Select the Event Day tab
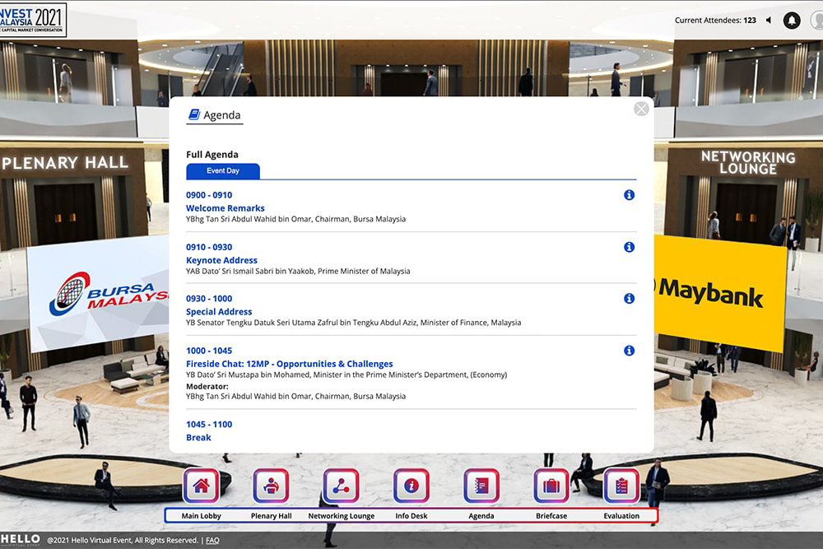Screen dimensions: 823x549 [x=223, y=171]
